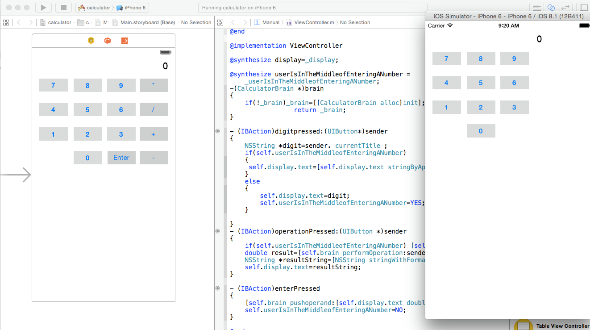The height and width of the screenshot is (330, 590).
Task: Go back in assistant editor history
Action: pyautogui.click(x=233, y=22)
